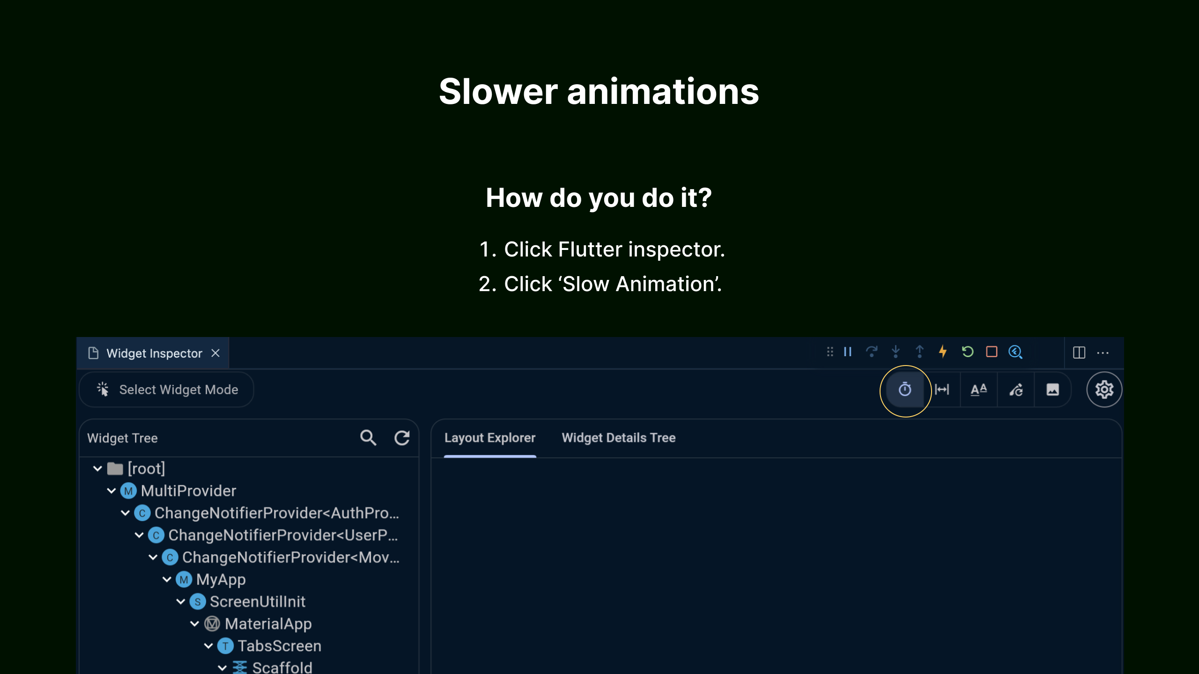
Task: Open the split view layout icon
Action: coord(1080,352)
